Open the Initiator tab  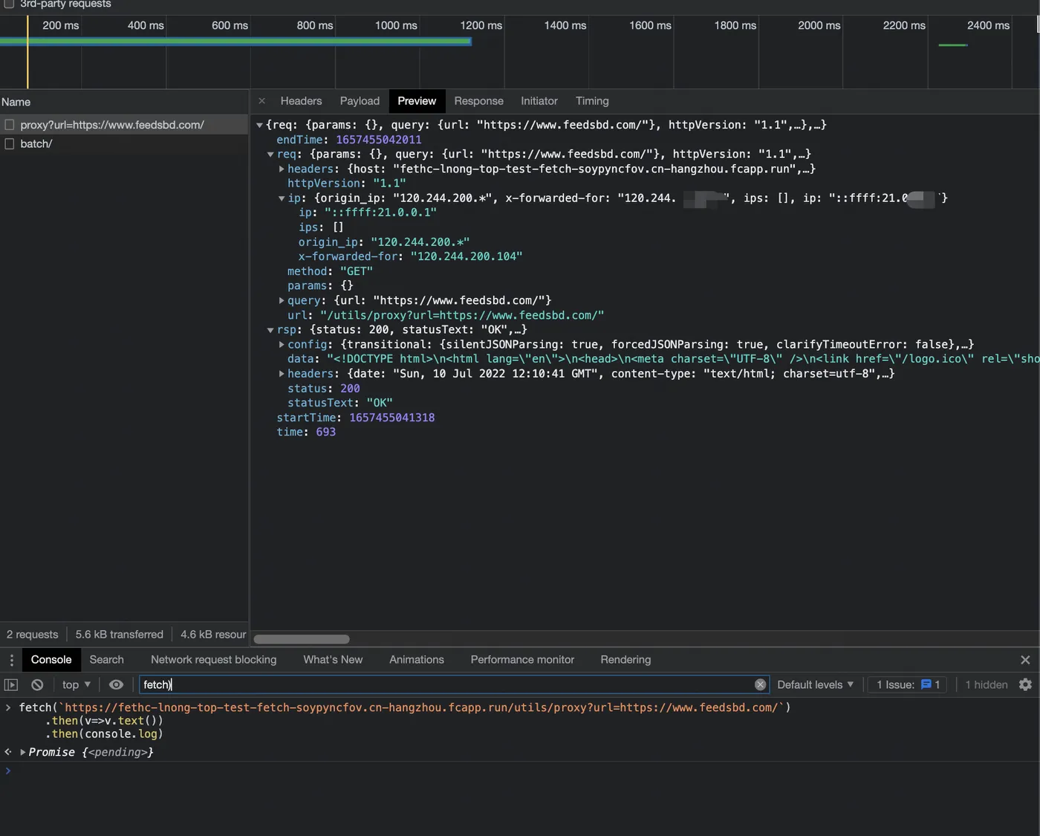coord(539,101)
